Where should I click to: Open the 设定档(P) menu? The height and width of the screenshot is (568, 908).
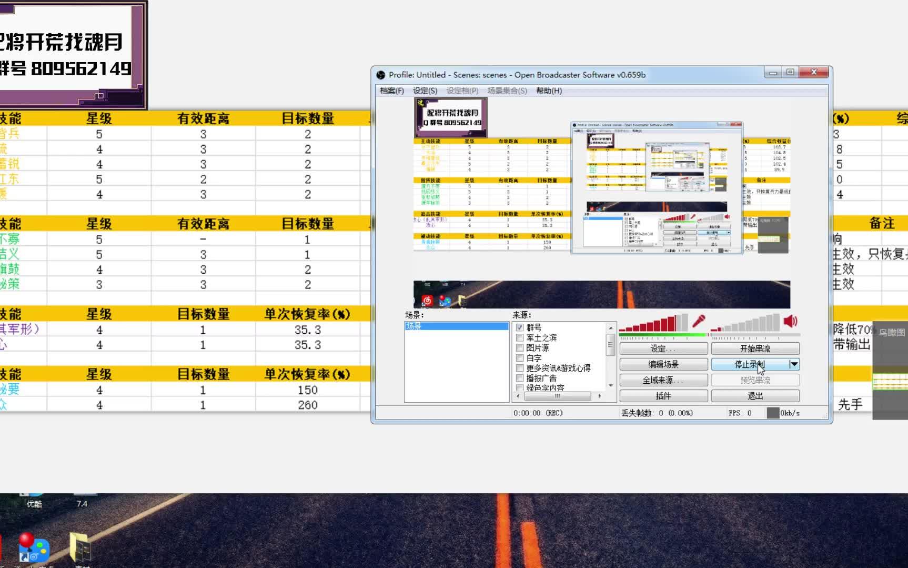coord(462,91)
